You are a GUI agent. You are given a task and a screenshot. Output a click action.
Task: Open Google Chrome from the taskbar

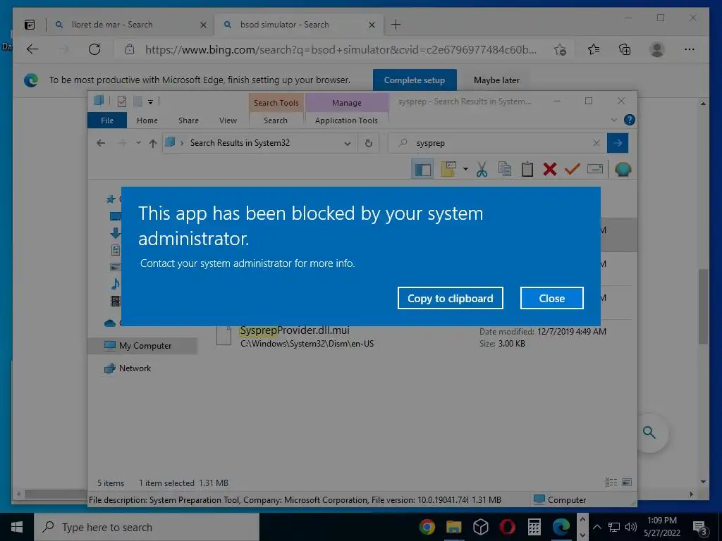[x=427, y=527]
